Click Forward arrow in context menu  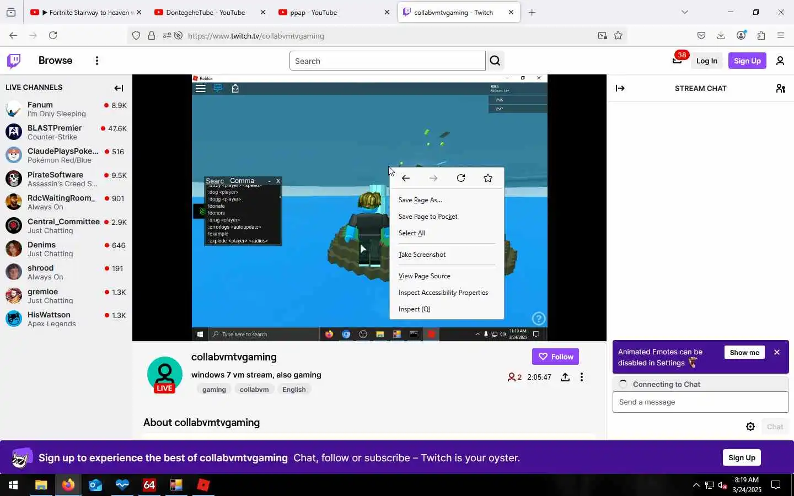(x=433, y=178)
